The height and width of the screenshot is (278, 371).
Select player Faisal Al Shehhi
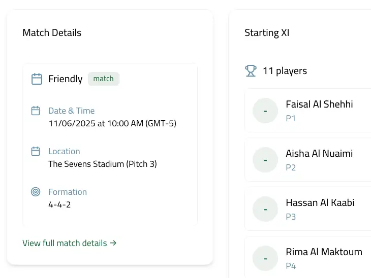click(x=319, y=105)
